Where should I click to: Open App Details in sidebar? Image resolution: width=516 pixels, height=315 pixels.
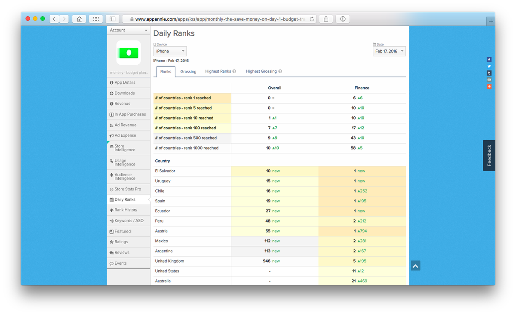[129, 83]
